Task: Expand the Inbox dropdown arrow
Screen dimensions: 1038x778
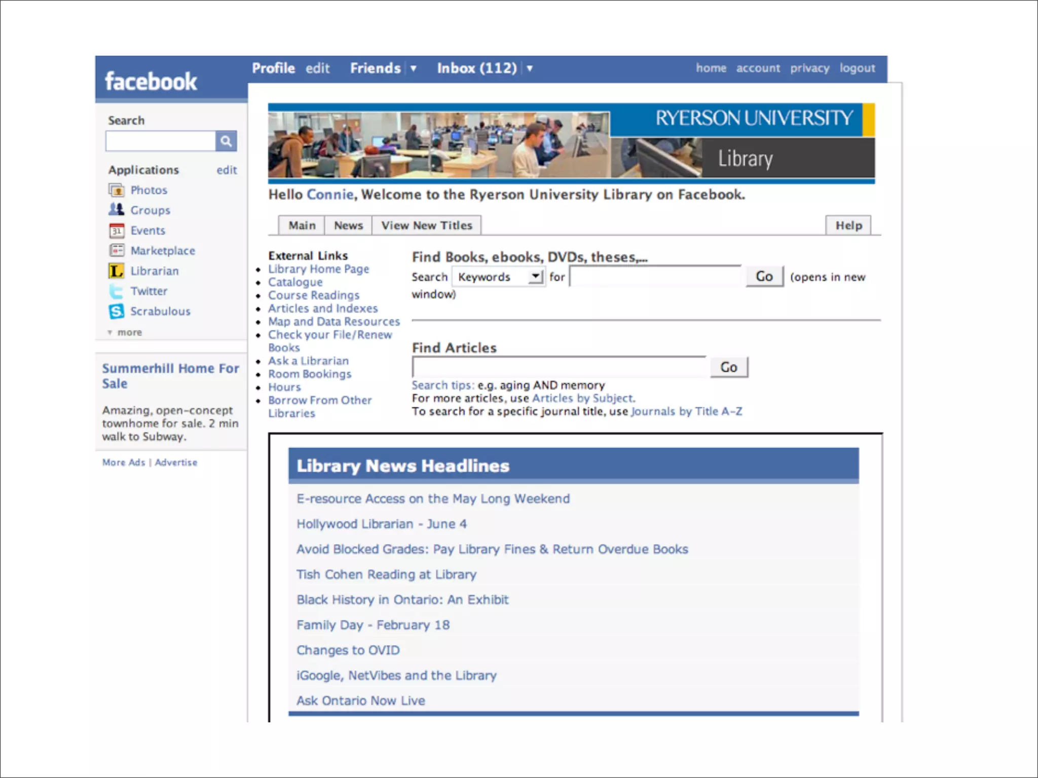Action: click(530, 68)
